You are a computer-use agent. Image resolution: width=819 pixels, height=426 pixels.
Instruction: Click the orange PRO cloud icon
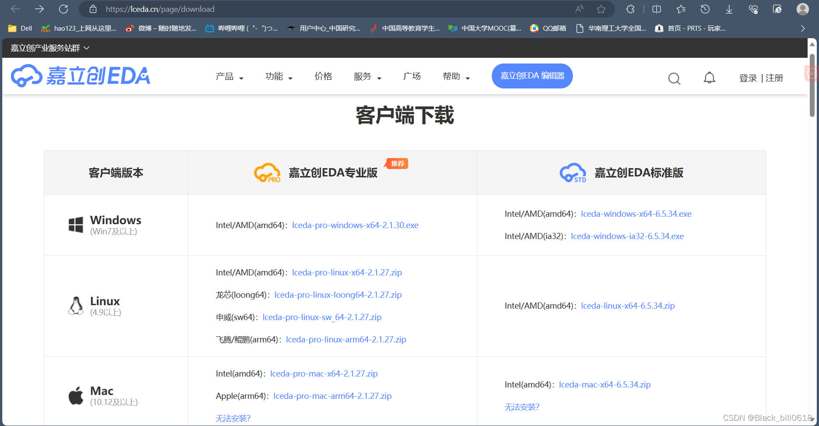pyautogui.click(x=267, y=173)
